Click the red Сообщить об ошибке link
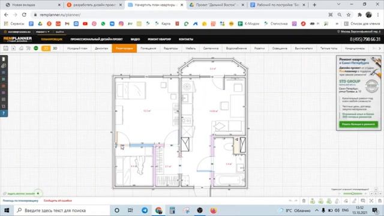 coord(58,200)
